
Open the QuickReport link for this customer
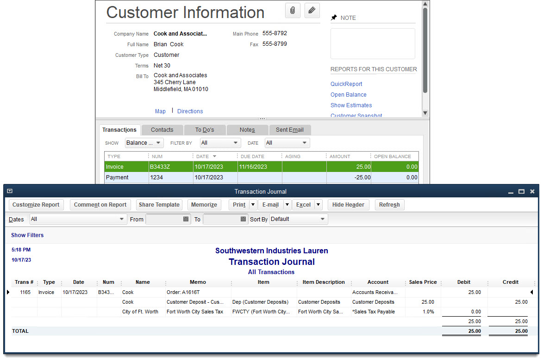tap(346, 84)
